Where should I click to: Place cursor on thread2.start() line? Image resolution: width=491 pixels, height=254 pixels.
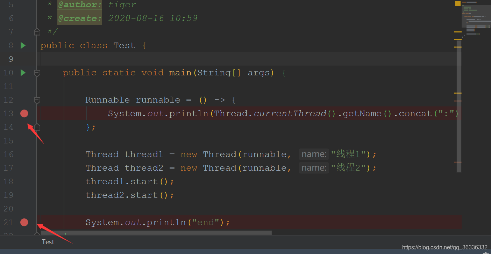point(130,195)
